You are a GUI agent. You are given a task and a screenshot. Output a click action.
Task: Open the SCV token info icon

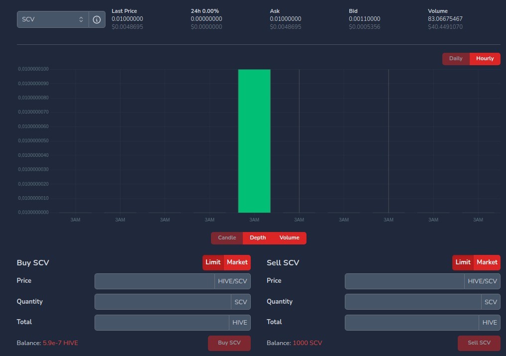tap(97, 19)
